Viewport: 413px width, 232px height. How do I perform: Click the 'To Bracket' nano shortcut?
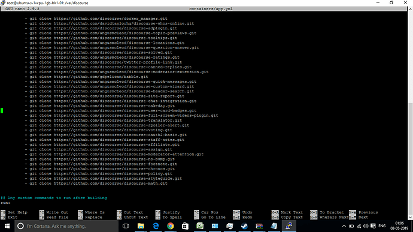(327, 212)
